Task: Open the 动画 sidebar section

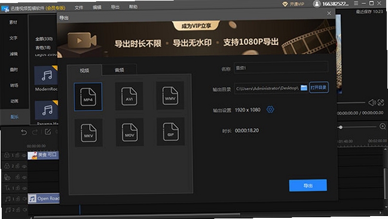Action: [14, 101]
